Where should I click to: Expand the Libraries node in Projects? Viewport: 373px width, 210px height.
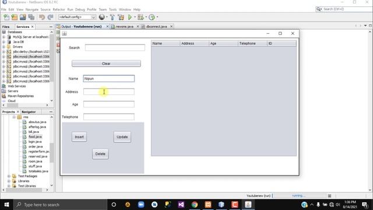tap(9, 181)
